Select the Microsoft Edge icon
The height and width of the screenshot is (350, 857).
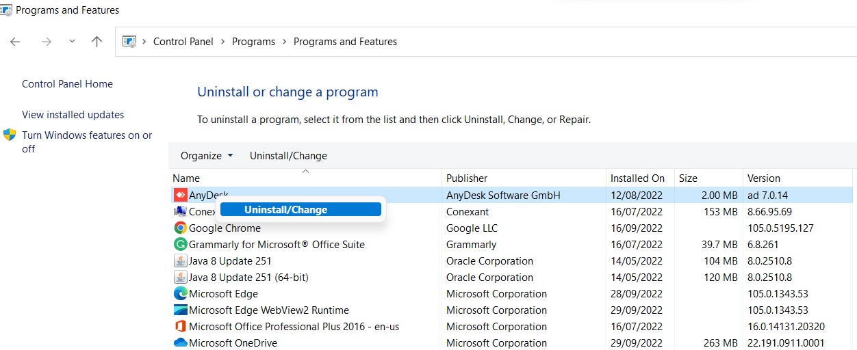tap(180, 294)
